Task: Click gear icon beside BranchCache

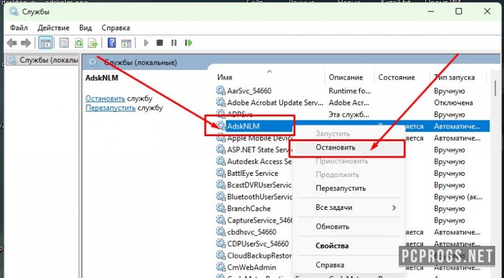Action: [220, 209]
